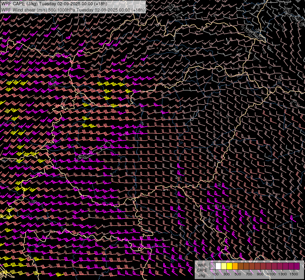
Task: Select the 900 legend scale label
Action: (x=260, y=274)
